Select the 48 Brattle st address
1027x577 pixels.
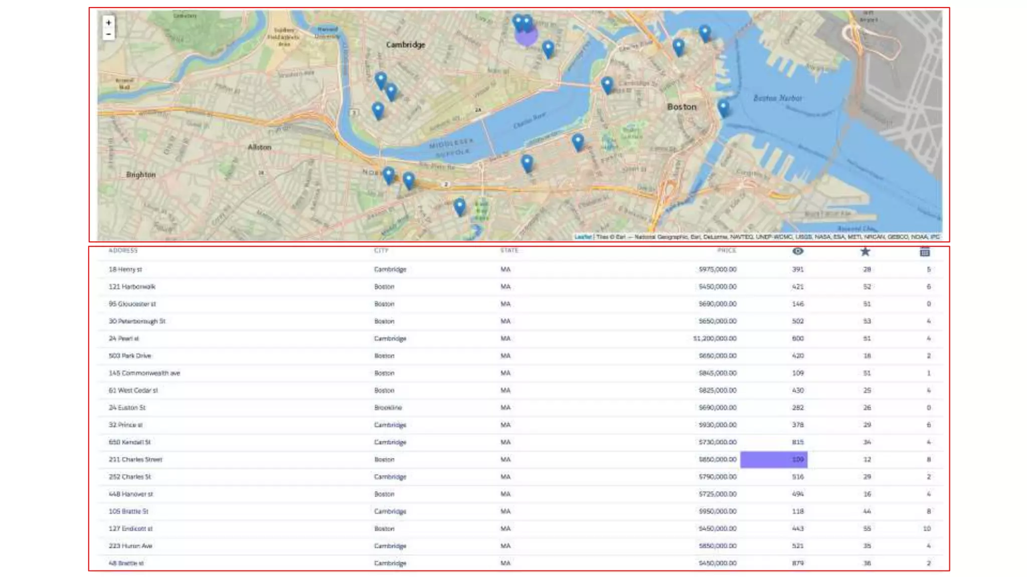coord(126,563)
